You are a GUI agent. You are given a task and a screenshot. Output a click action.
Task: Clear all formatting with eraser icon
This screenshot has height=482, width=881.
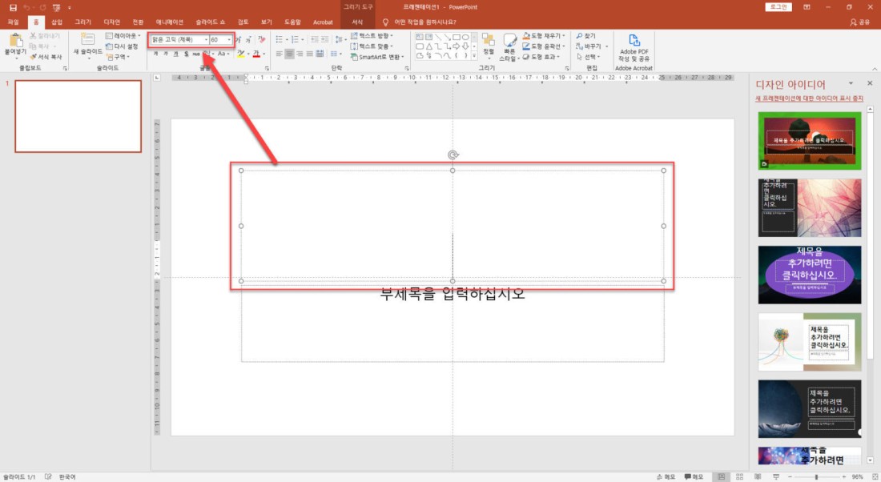(261, 40)
